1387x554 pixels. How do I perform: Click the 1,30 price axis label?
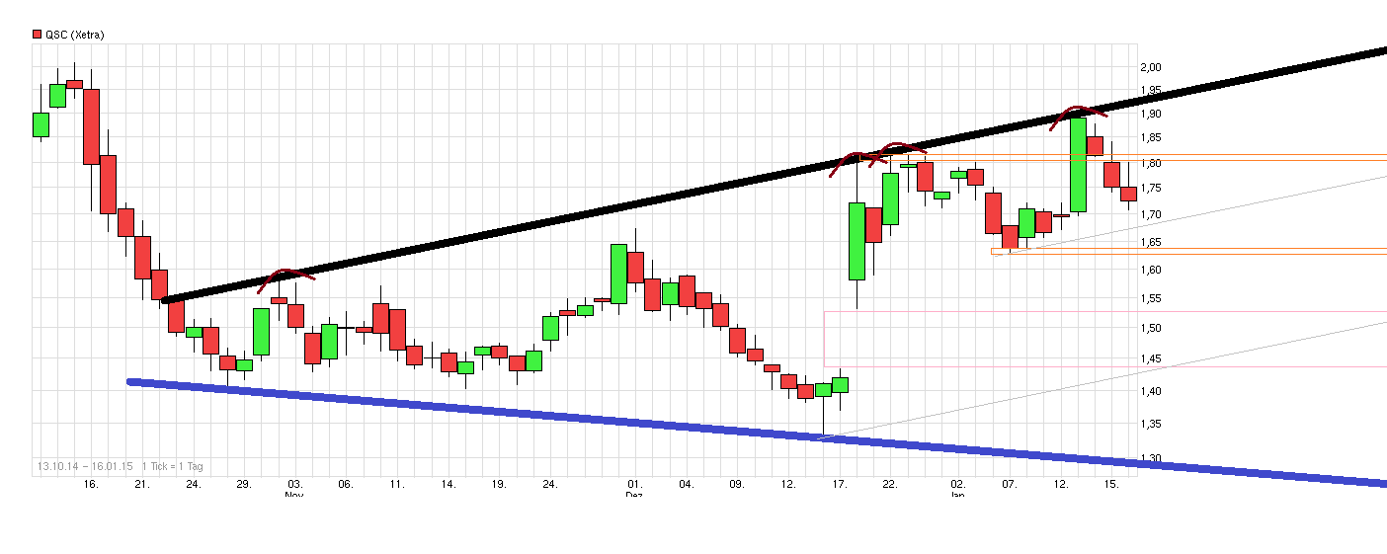click(x=1152, y=459)
